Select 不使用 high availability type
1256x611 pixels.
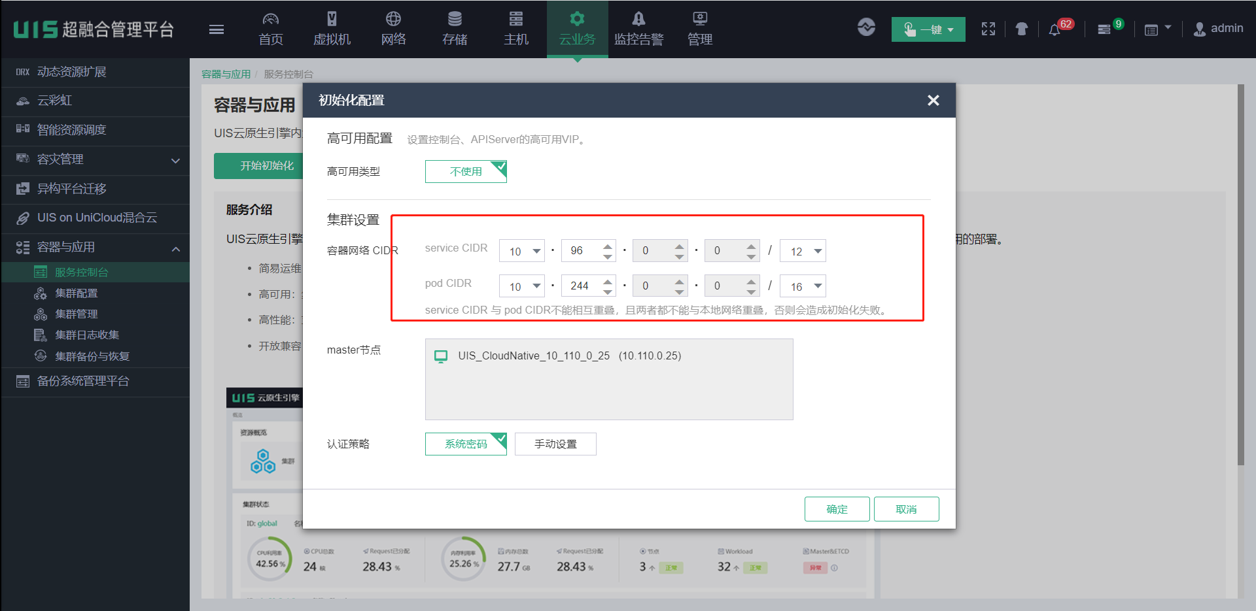tap(466, 171)
